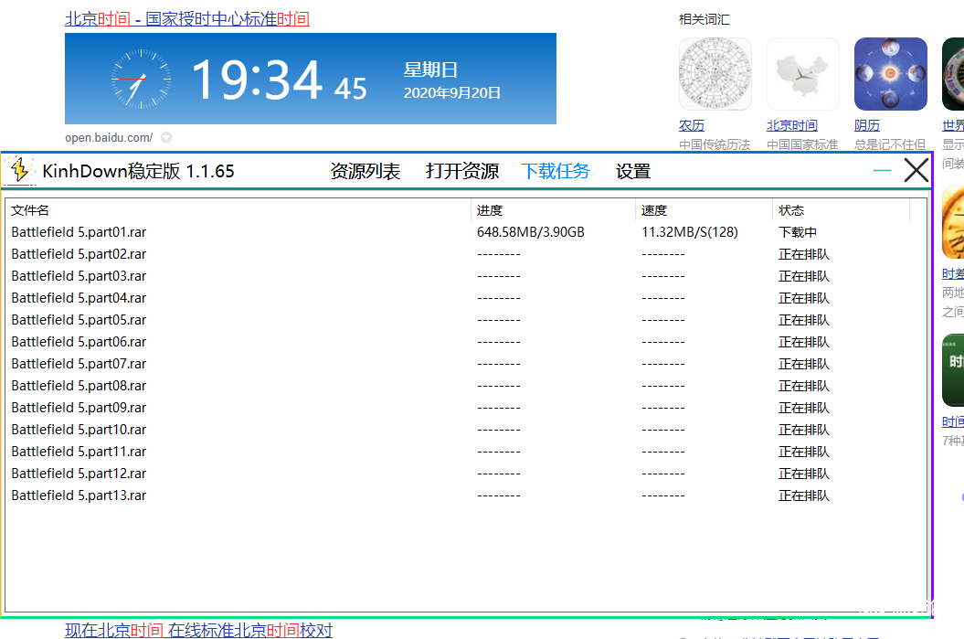
Task: Select the Battlefield 5.part01.rar download row
Action: (79, 232)
